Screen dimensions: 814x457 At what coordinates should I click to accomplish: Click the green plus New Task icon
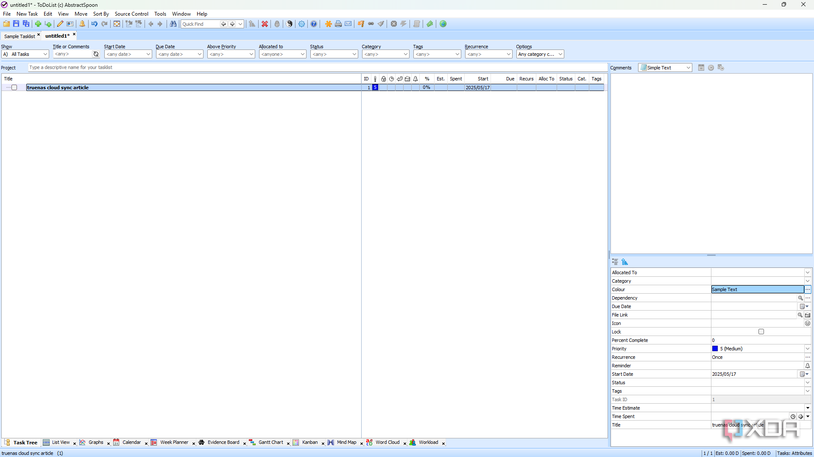pyautogui.click(x=38, y=24)
